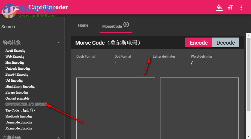Select the MorseCode tab
The height and width of the screenshot is (139, 251).
[112, 26]
